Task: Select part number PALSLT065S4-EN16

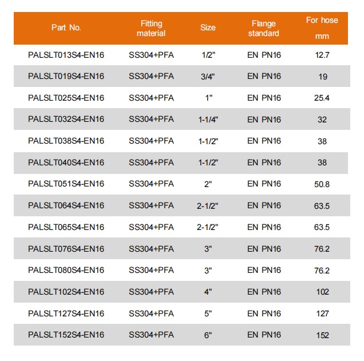Action: pyautogui.click(x=66, y=227)
